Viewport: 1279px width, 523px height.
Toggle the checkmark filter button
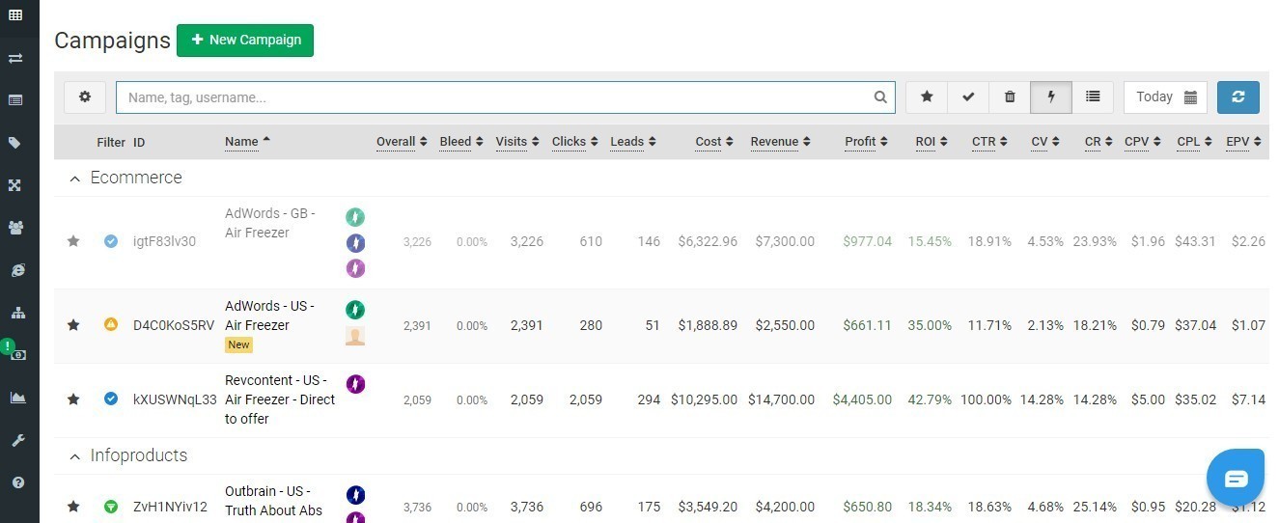pos(968,96)
